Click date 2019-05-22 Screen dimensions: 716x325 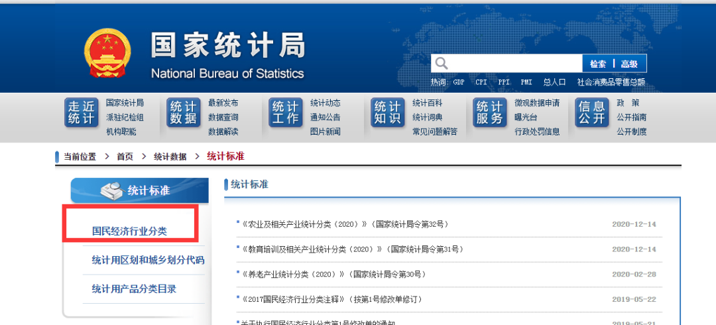pyautogui.click(x=634, y=299)
